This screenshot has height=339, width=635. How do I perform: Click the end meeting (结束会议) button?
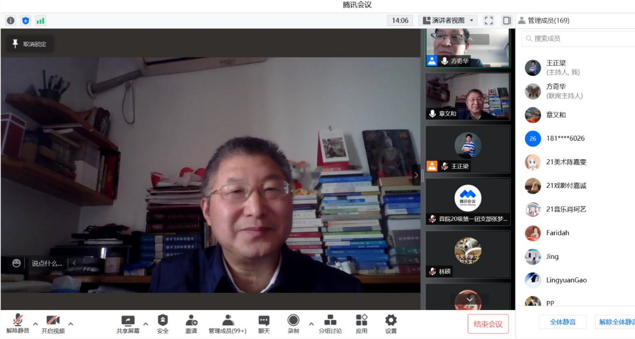coord(488,324)
